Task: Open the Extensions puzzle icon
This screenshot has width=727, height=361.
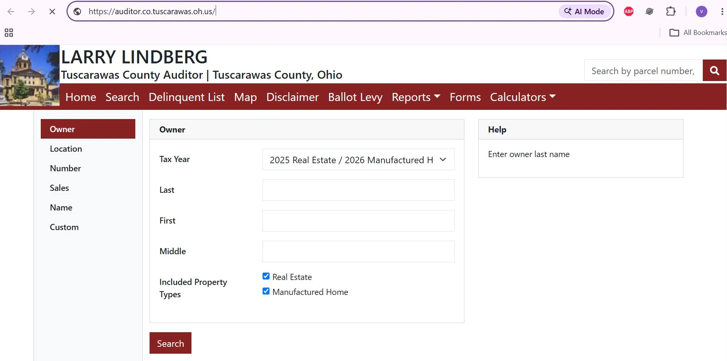Action: 670,12
